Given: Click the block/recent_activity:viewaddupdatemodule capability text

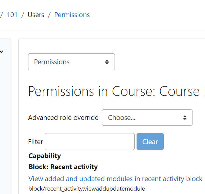Looking at the screenshot, I should 87,188.
